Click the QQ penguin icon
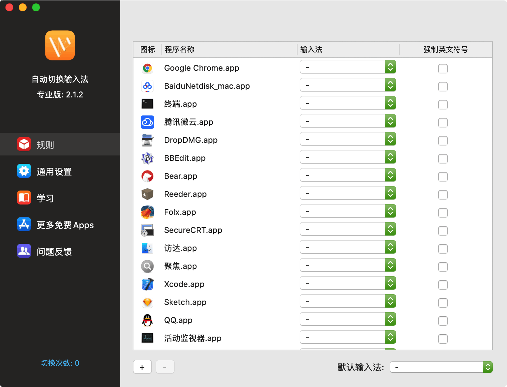 [147, 320]
